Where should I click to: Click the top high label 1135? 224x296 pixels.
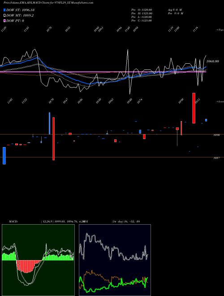pyautogui.click(x=26, y=30)
